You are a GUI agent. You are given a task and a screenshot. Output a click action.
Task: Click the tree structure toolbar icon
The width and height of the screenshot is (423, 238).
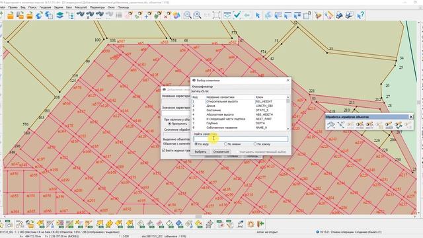pos(70,15)
